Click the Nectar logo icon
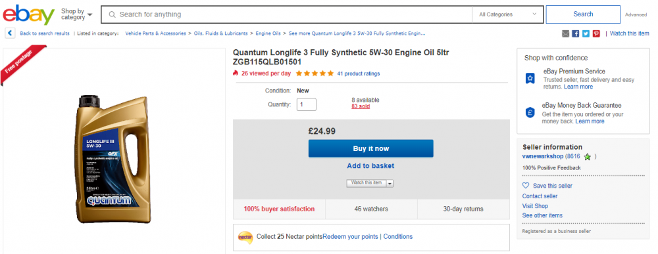 point(245,237)
